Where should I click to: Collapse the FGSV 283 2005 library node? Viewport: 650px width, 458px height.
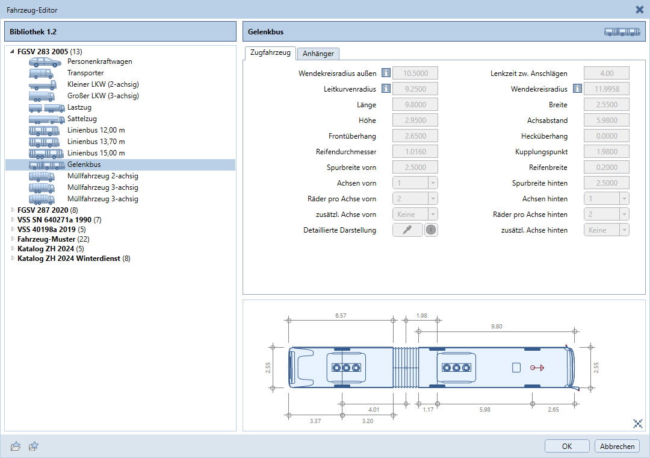13,52
